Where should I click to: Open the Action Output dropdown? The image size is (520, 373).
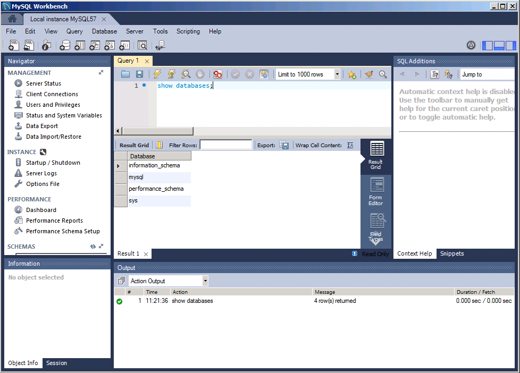pyautogui.click(x=205, y=281)
